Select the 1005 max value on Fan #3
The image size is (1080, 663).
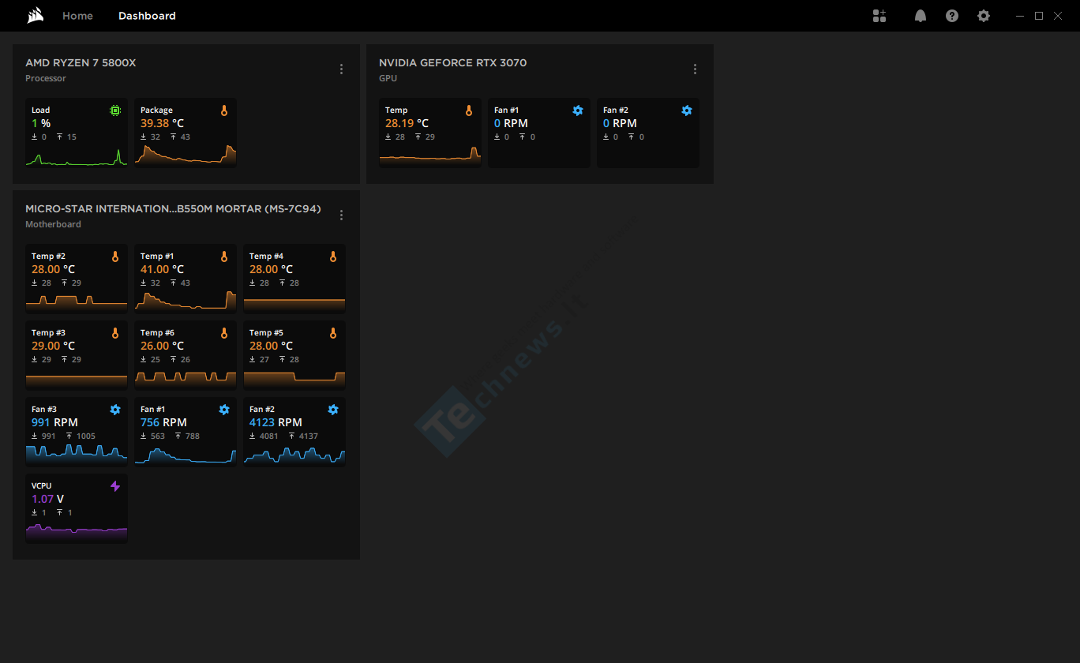click(86, 436)
